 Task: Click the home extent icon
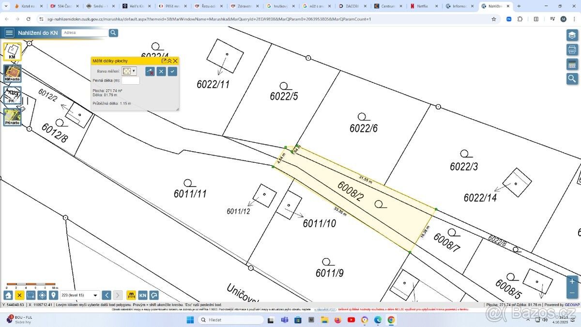click(8, 295)
